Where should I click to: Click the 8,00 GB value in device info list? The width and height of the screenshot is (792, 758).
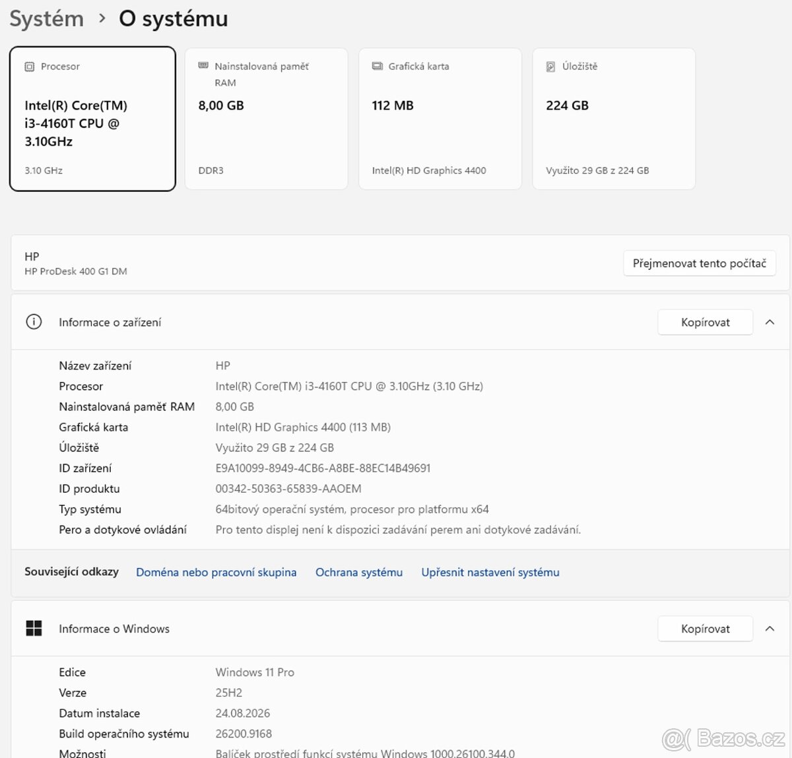[x=235, y=406]
